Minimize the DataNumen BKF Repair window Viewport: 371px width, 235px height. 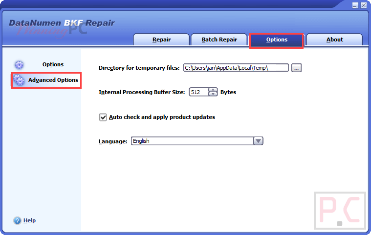point(355,5)
